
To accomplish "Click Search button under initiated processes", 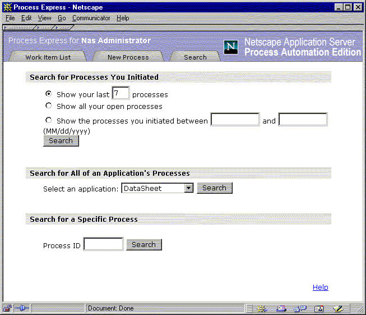I will (61, 141).
